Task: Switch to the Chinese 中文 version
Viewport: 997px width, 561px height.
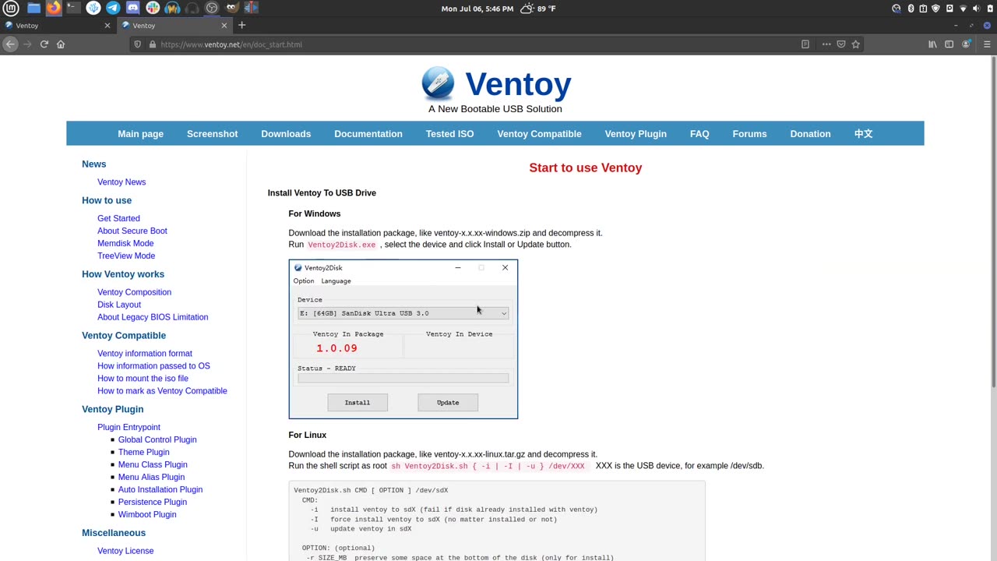Action: [863, 134]
